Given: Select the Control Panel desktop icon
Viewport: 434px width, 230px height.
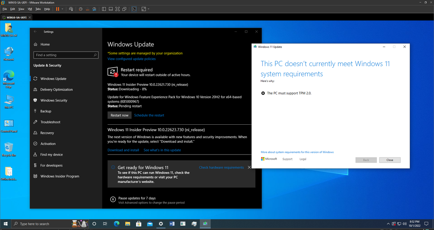Looking at the screenshot, I should [9, 126].
